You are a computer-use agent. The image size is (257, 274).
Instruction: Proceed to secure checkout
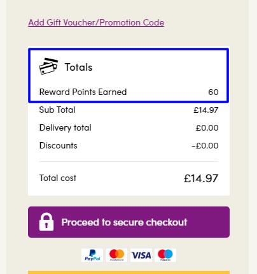click(x=128, y=222)
